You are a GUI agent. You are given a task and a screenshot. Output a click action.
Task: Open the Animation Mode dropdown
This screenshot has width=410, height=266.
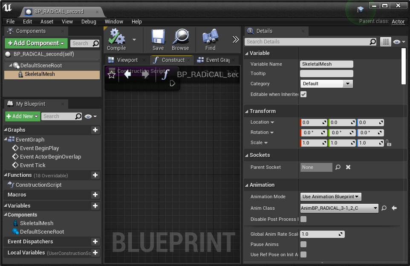coord(330,197)
